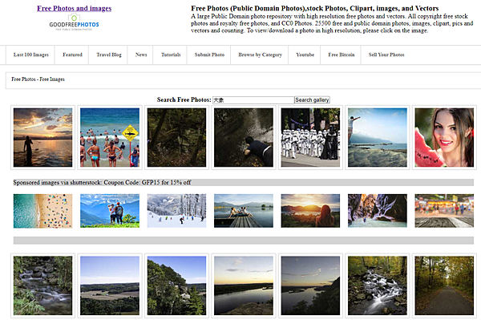The image size is (481, 320).
Task: Open the pine tree rocky bluff photo
Action: 176,286
